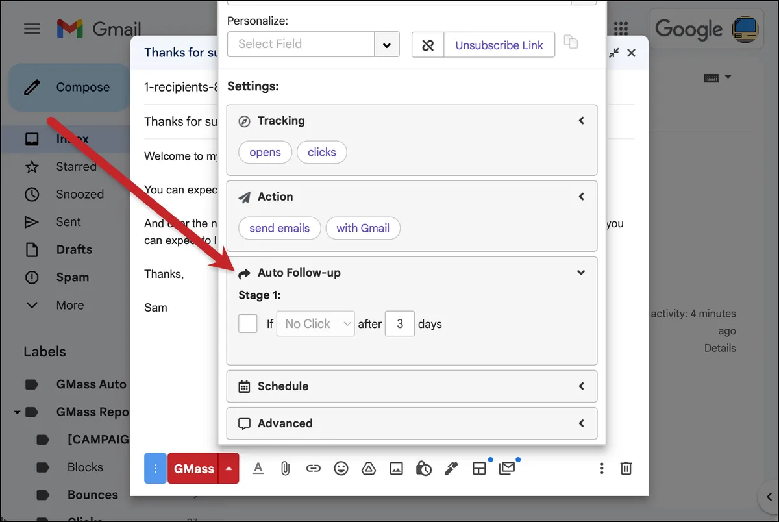779x522 pixels.
Task: Close the compose window
Action: (632, 53)
